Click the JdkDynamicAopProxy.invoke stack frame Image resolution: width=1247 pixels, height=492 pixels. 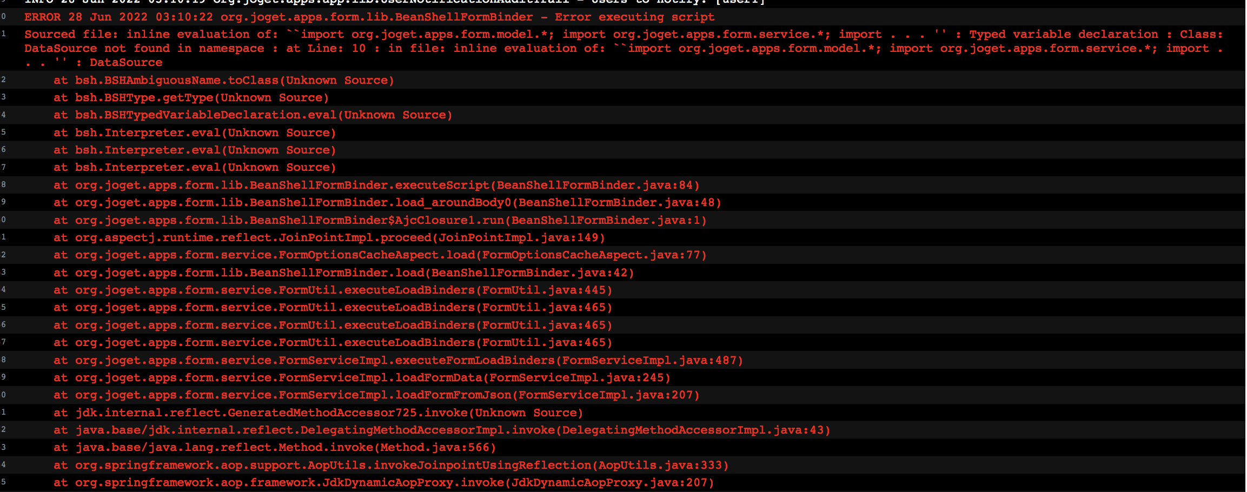[x=383, y=482]
